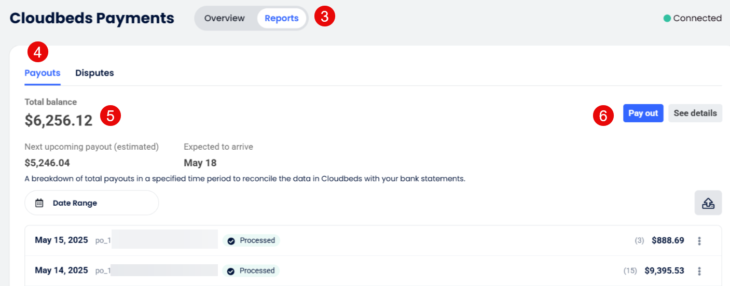
Task: Switch to the Overview view
Action: tap(224, 18)
